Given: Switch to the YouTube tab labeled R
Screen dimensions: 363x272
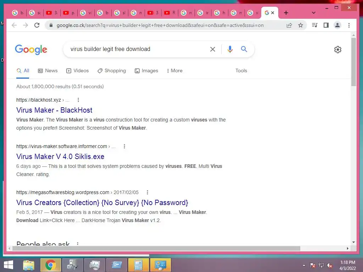Looking at the screenshot, I should (x=170, y=13).
